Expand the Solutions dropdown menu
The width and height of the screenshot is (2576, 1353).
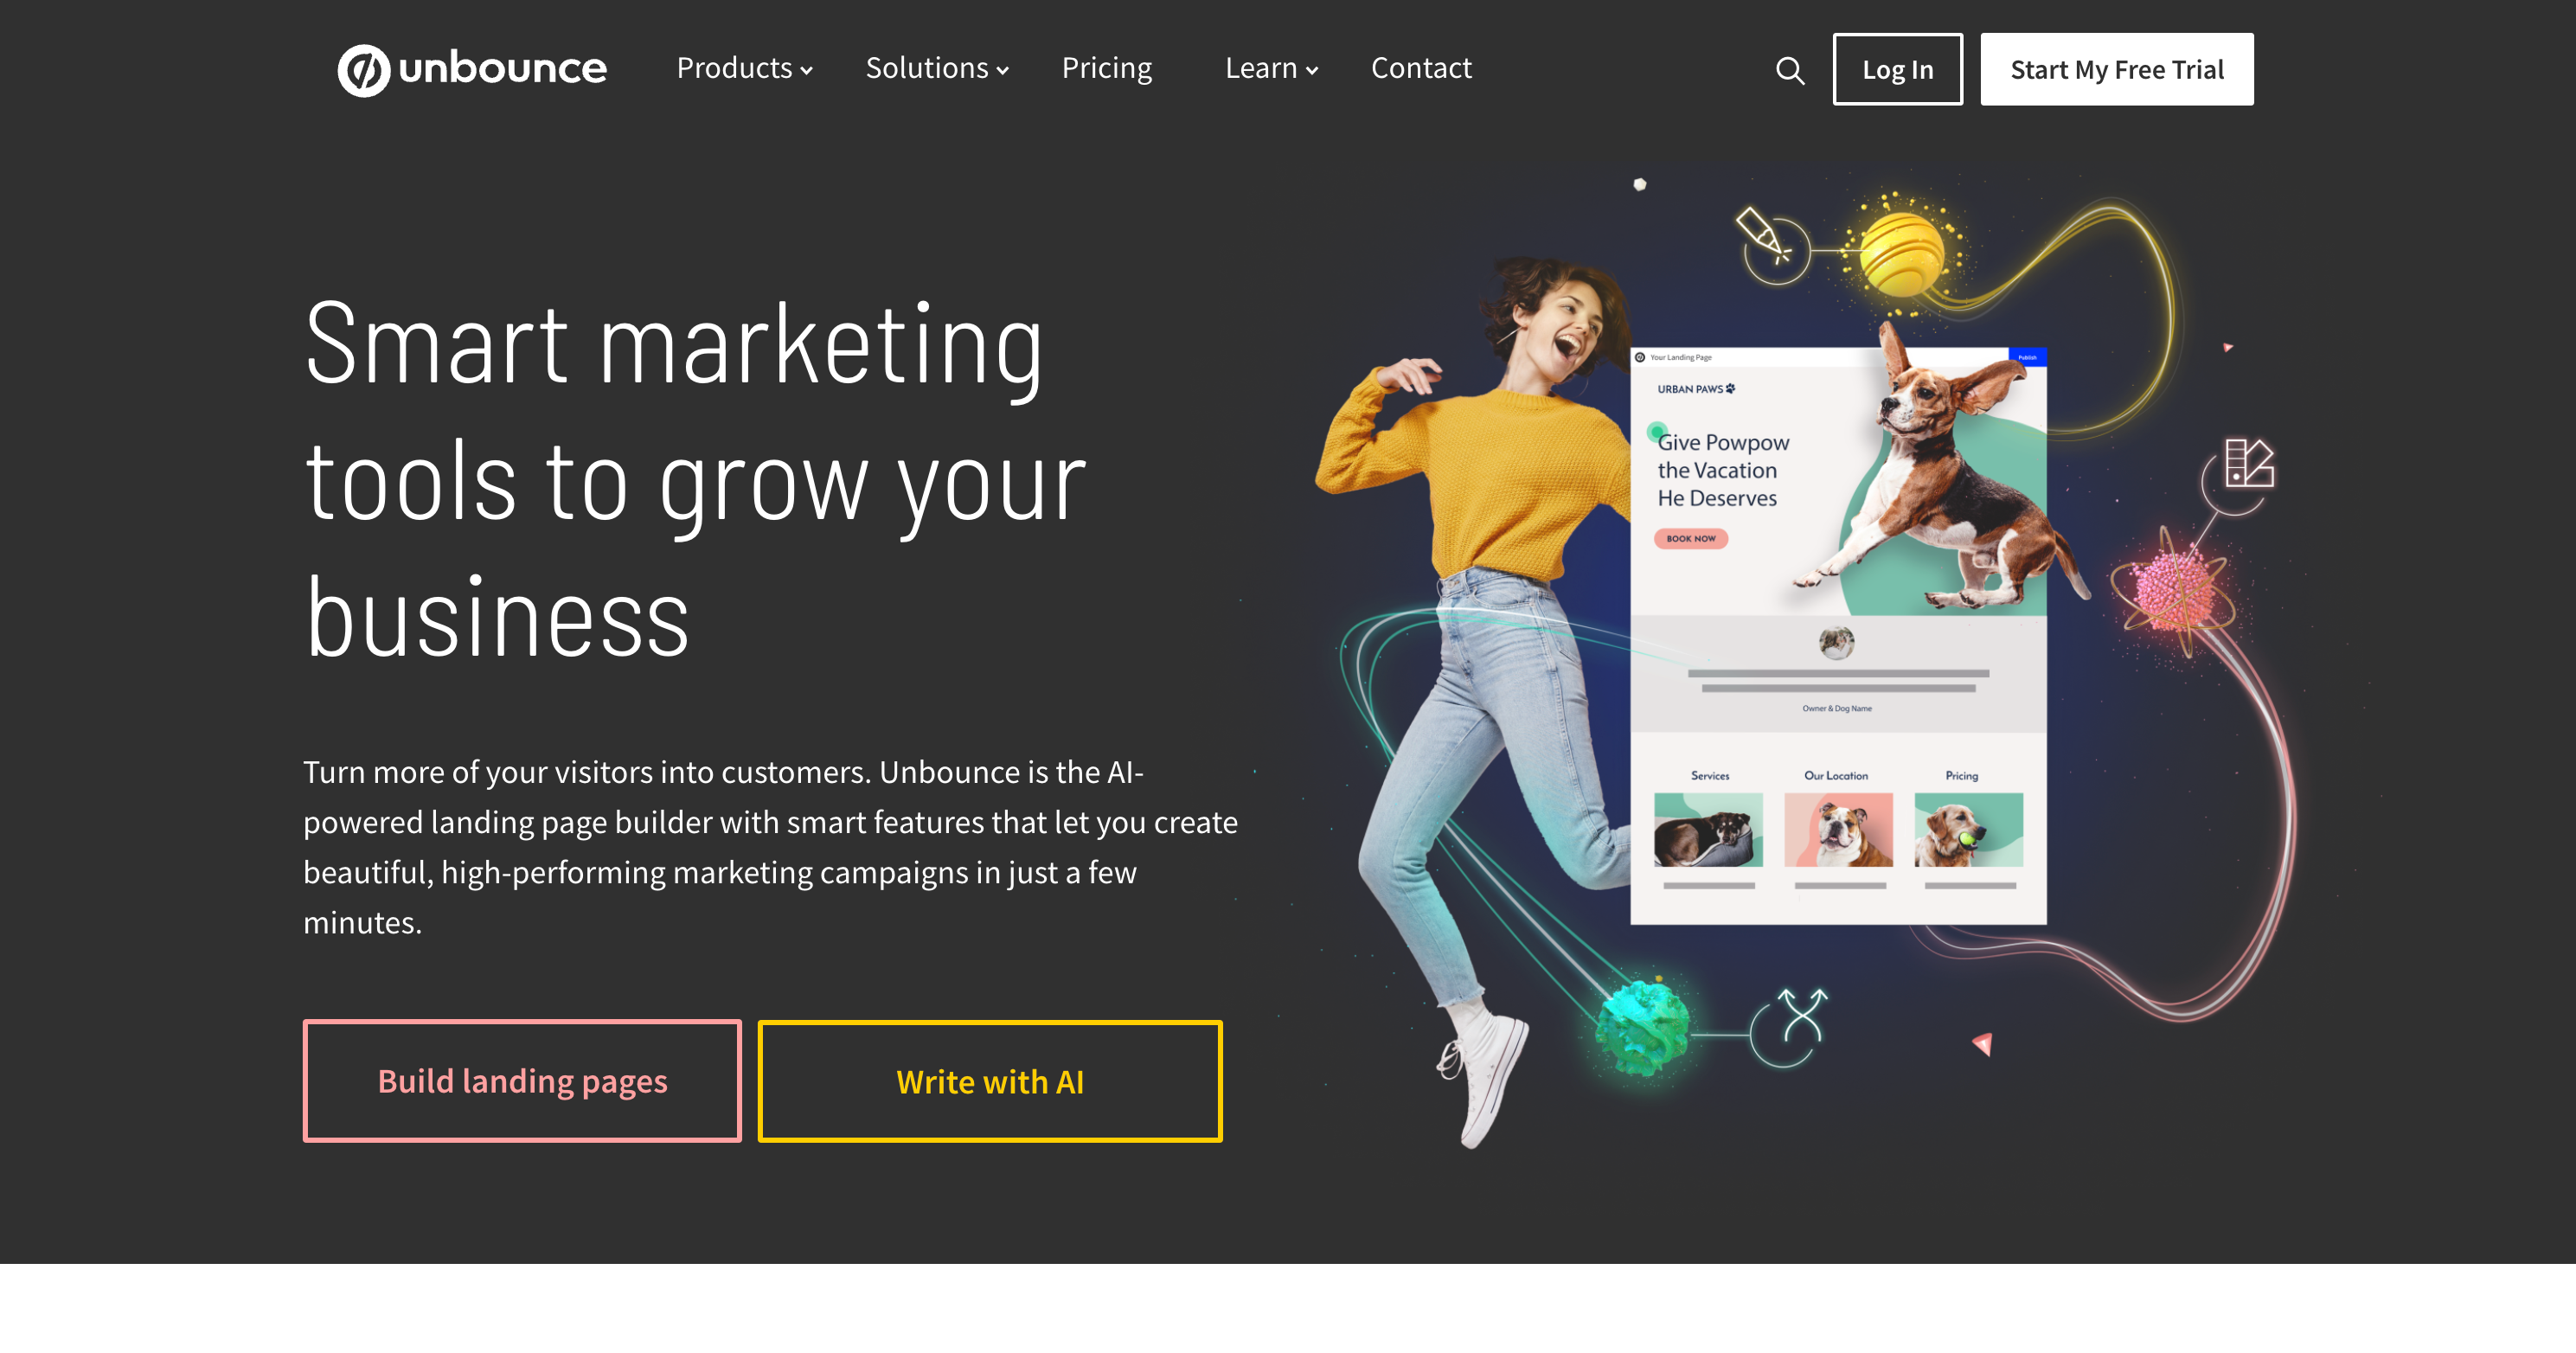point(935,68)
